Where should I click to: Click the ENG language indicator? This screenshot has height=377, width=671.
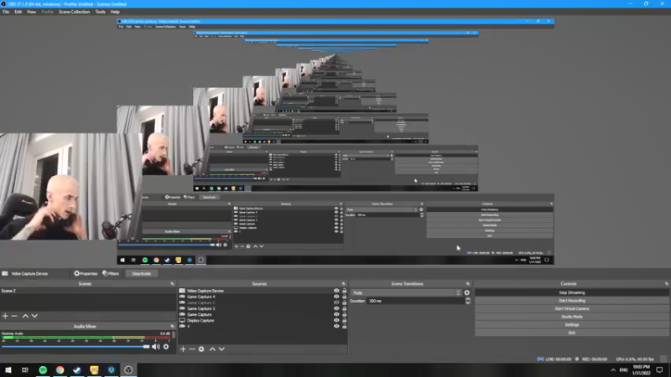pyautogui.click(x=623, y=370)
